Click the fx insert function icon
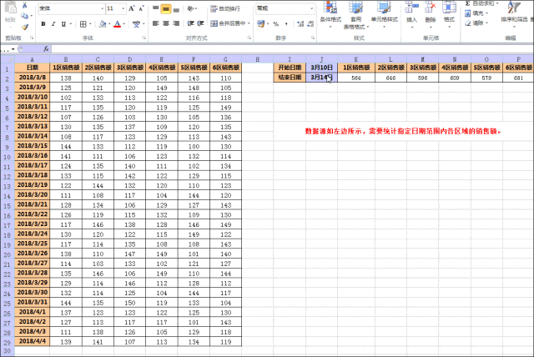 point(46,49)
